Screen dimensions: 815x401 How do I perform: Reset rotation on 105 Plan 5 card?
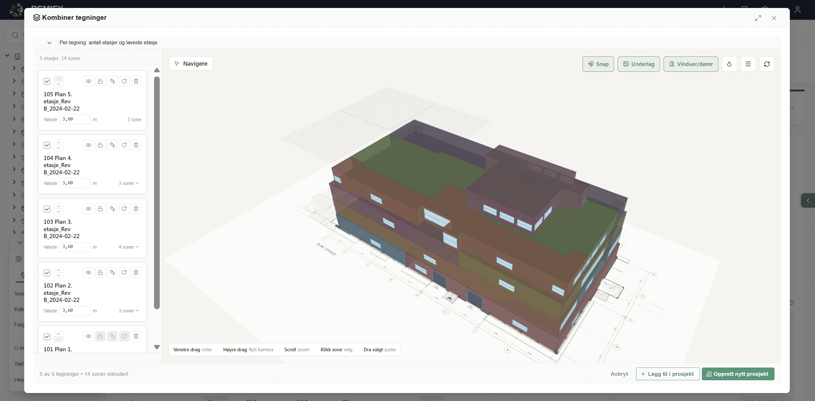click(124, 81)
